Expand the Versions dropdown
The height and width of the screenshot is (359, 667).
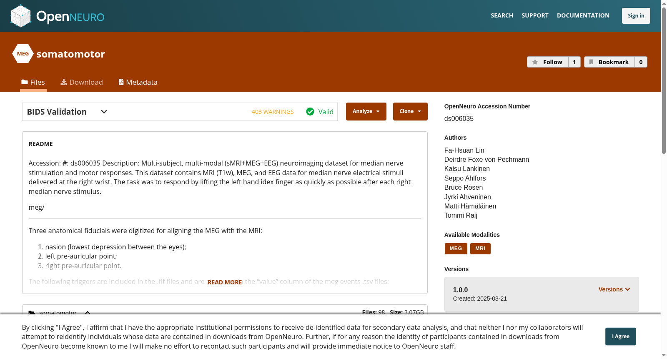(x=614, y=289)
